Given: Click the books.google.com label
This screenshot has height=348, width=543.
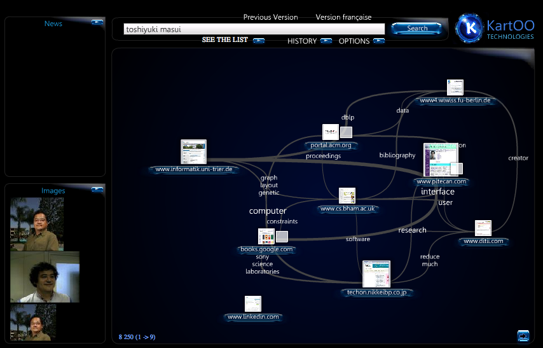Looking at the screenshot, I should coord(266,249).
